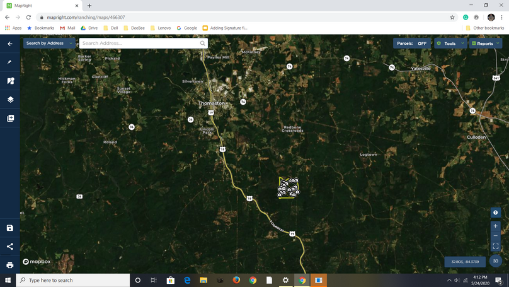Open Task View on the taskbar

click(154, 280)
